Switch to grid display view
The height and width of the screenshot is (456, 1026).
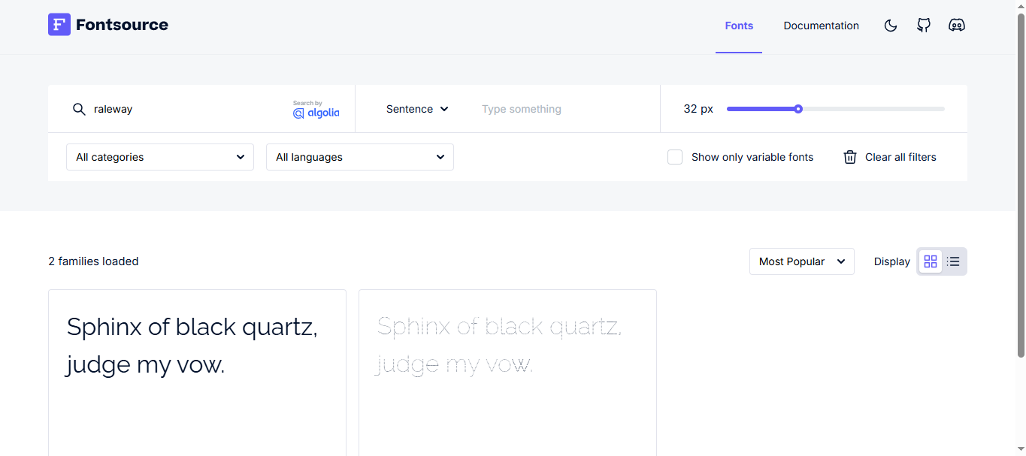pos(931,261)
